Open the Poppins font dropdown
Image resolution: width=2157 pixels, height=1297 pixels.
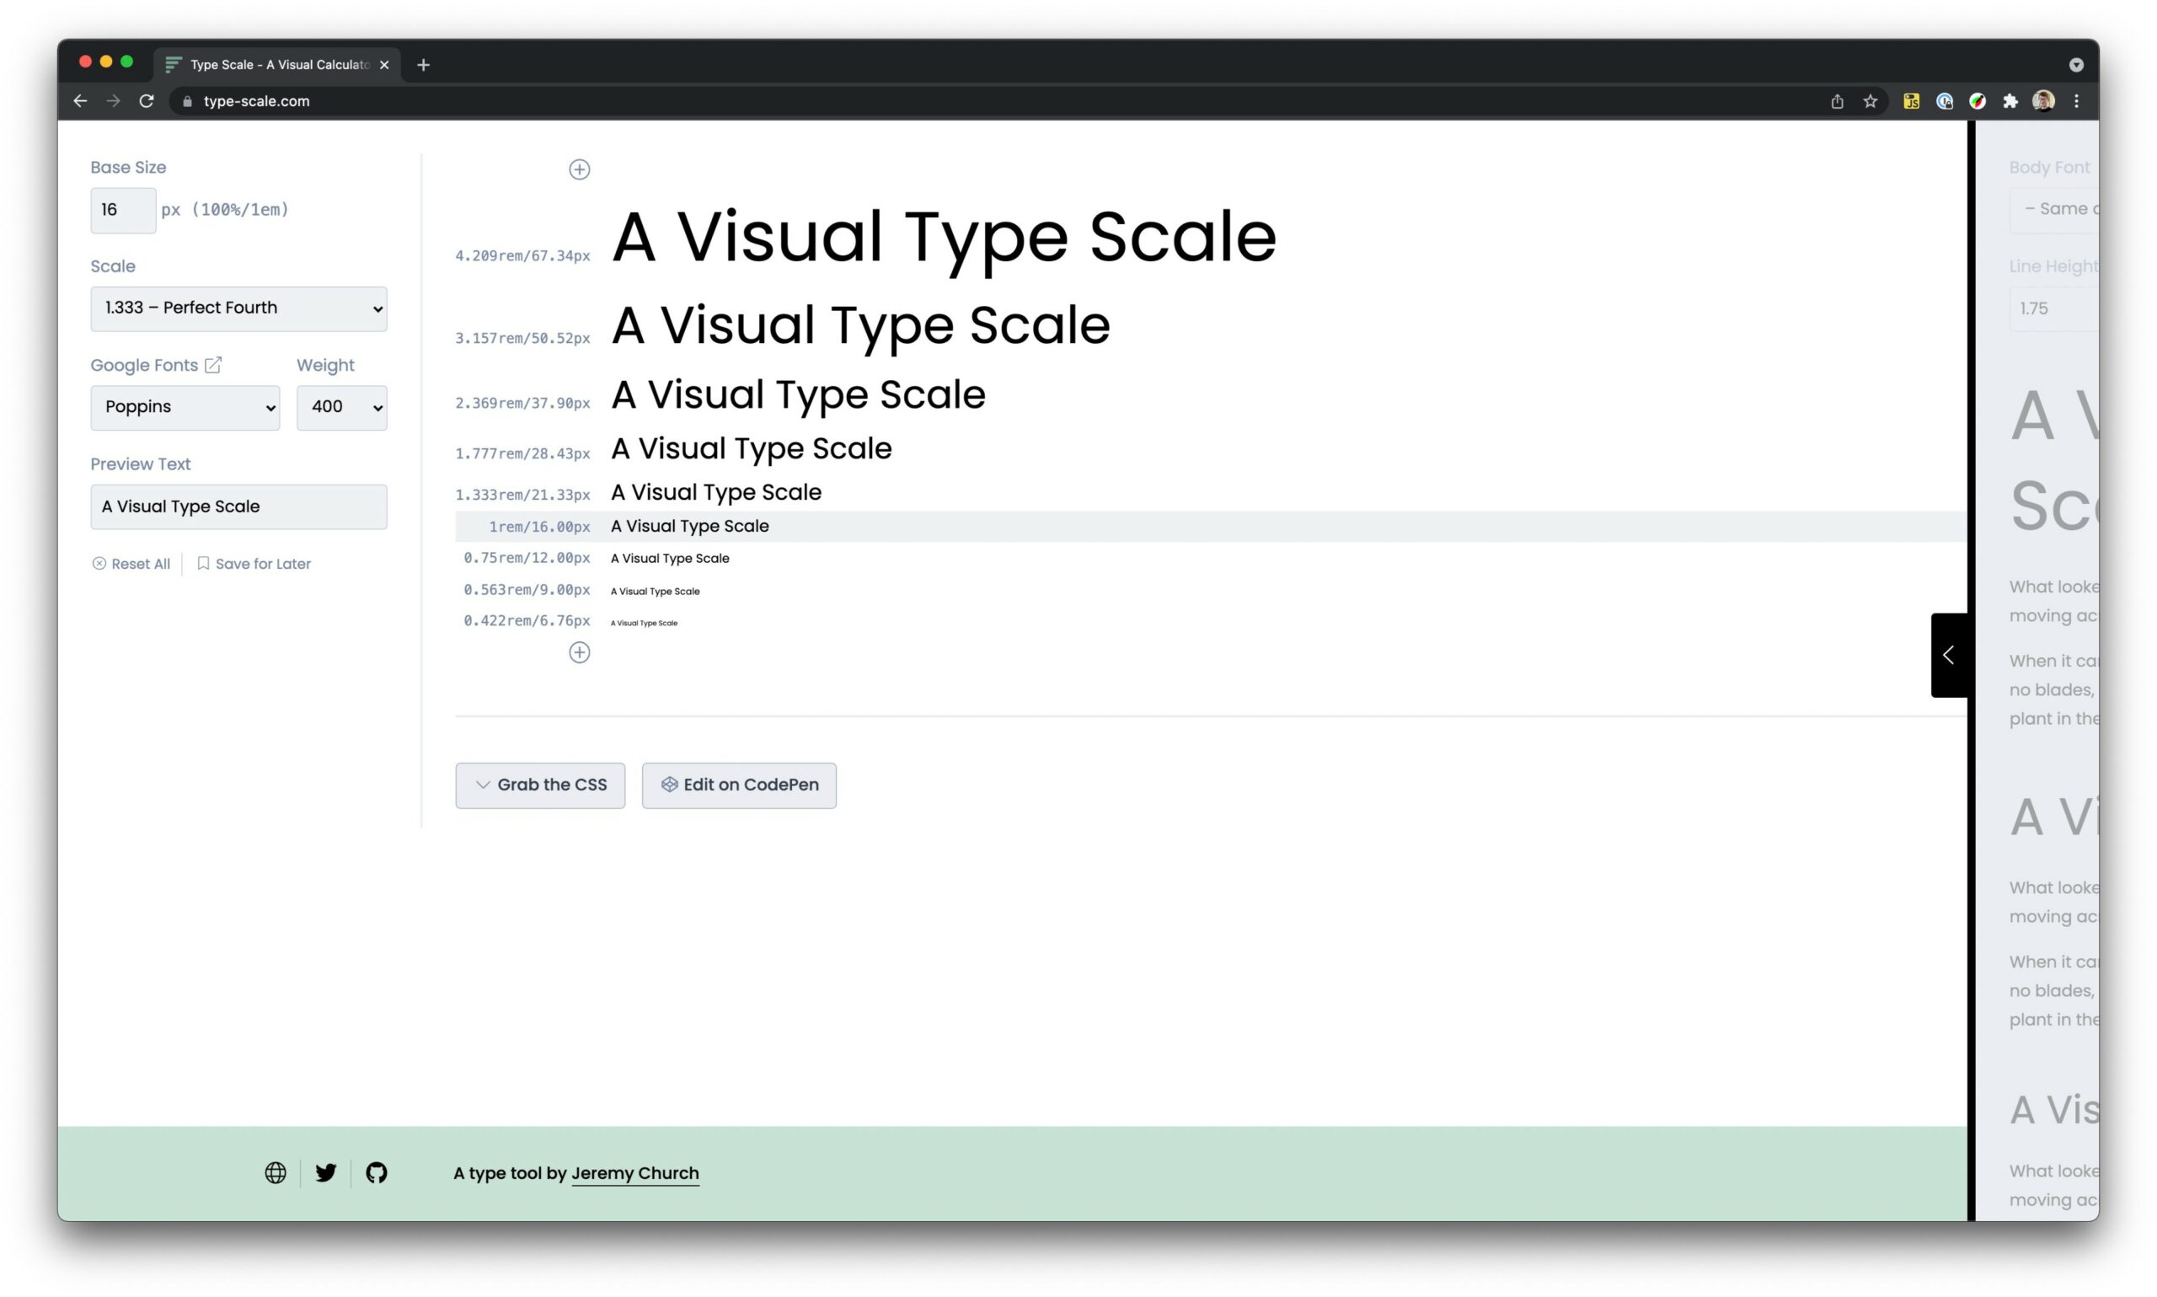185,407
